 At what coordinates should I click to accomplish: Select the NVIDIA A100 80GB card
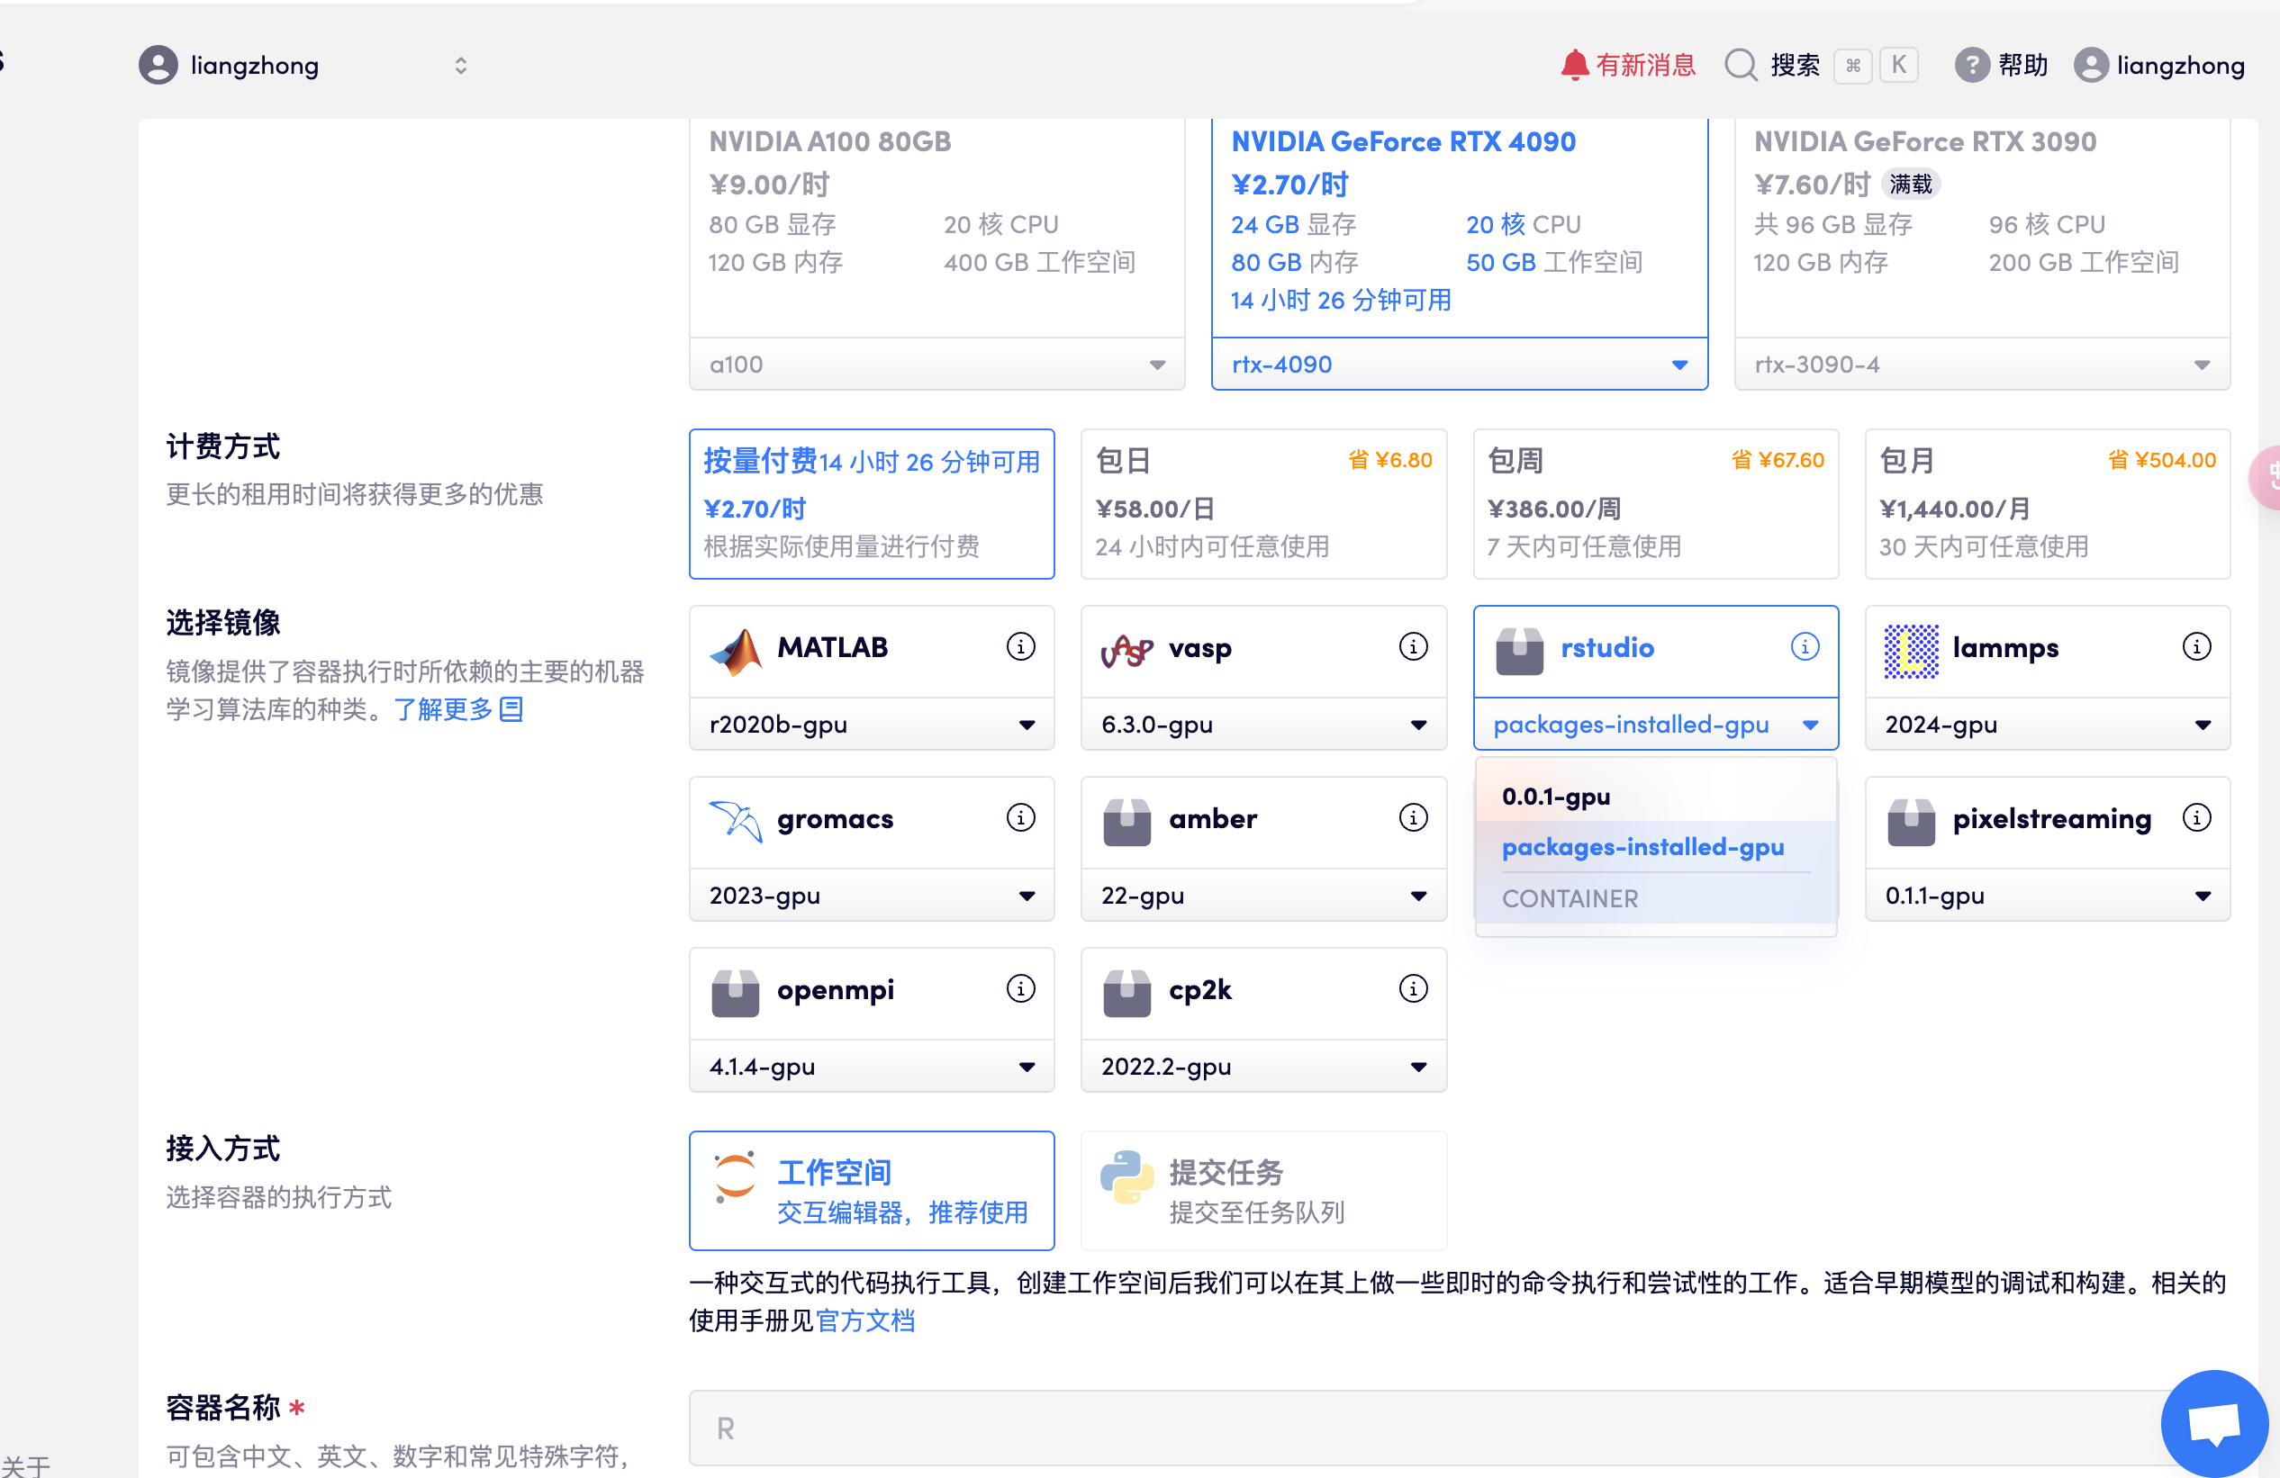click(936, 230)
